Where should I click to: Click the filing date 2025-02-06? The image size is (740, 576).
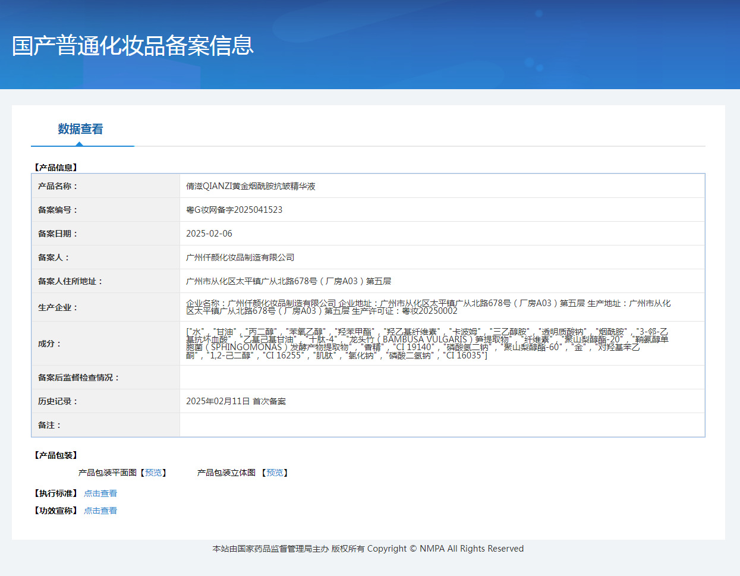pos(209,234)
